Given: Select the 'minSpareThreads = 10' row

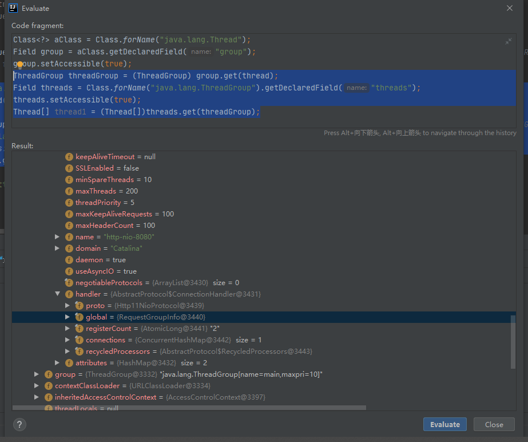Looking at the screenshot, I should coord(264,180).
